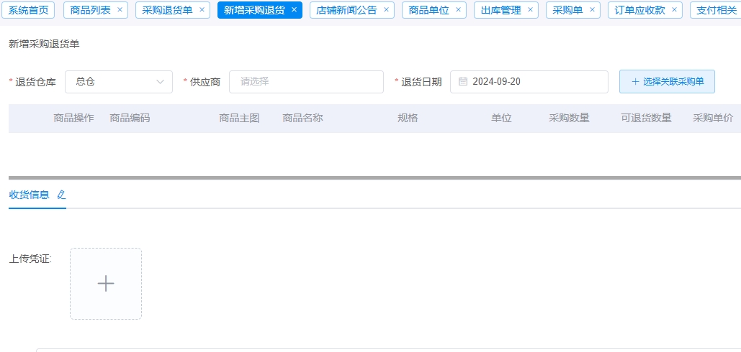Click the edit pencil icon beside 收货信息
The image size is (741, 352).
pyautogui.click(x=61, y=195)
